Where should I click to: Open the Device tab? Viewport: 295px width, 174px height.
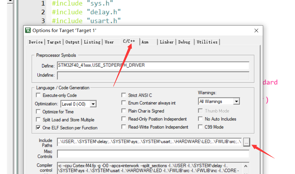pyautogui.click(x=36, y=42)
